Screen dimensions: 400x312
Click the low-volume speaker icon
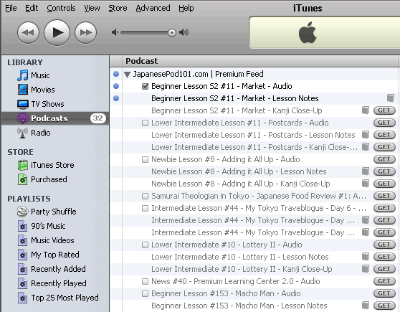point(115,32)
